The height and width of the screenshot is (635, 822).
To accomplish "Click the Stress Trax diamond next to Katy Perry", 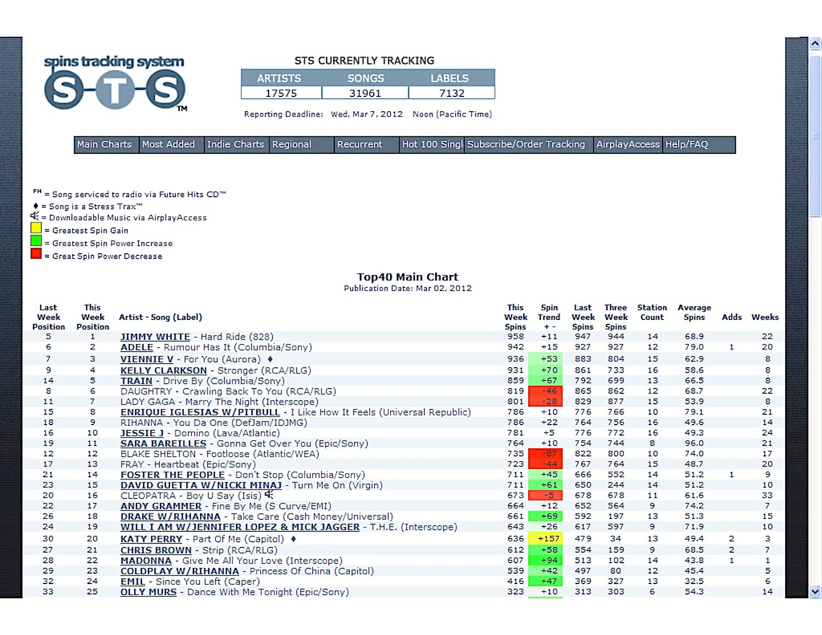I will 294,539.
